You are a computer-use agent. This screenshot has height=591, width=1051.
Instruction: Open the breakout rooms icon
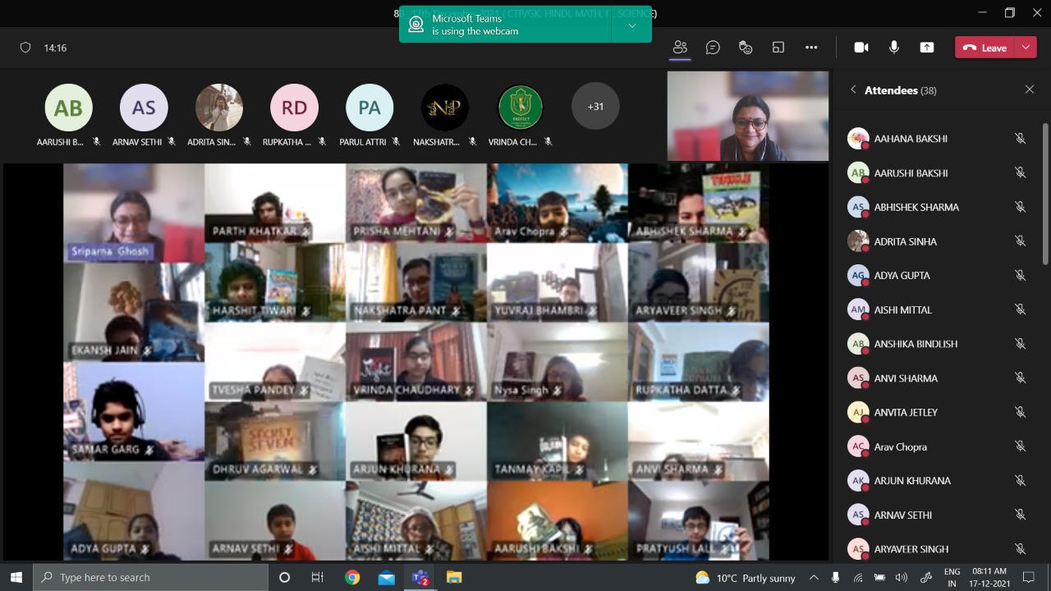coord(778,48)
